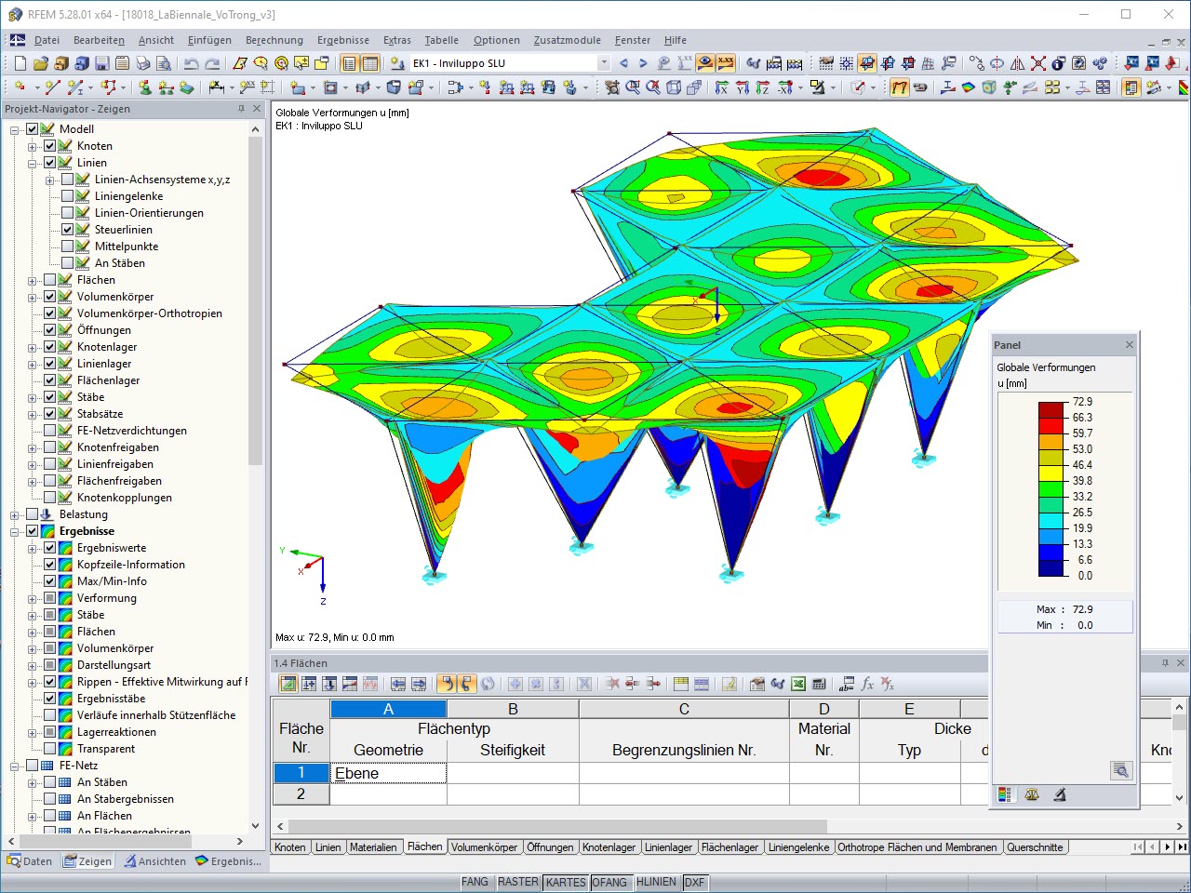This screenshot has height=893, width=1191.
Task: Toggle KARTES status bar button
Action: (566, 882)
